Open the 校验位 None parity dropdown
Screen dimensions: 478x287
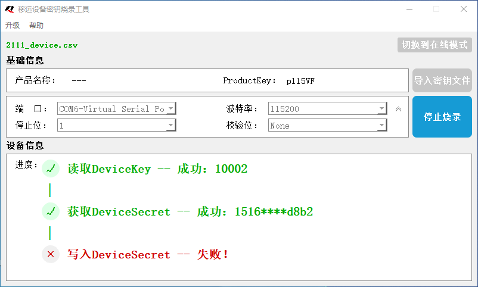coord(328,125)
